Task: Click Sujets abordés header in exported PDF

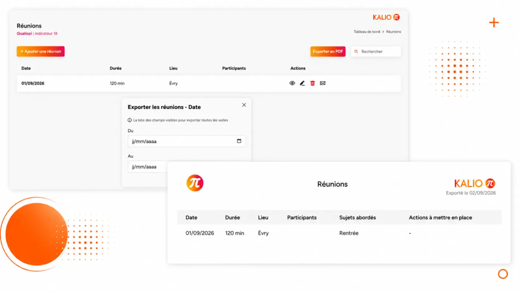Action: pyautogui.click(x=358, y=218)
